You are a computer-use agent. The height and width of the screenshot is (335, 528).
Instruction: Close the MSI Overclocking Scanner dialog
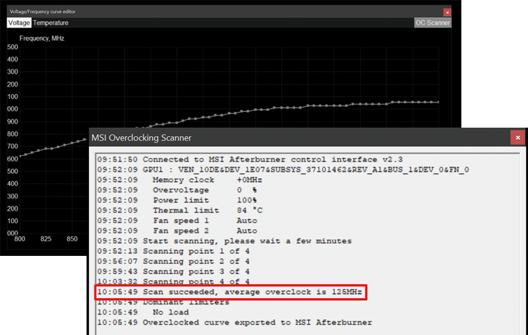click(517, 138)
